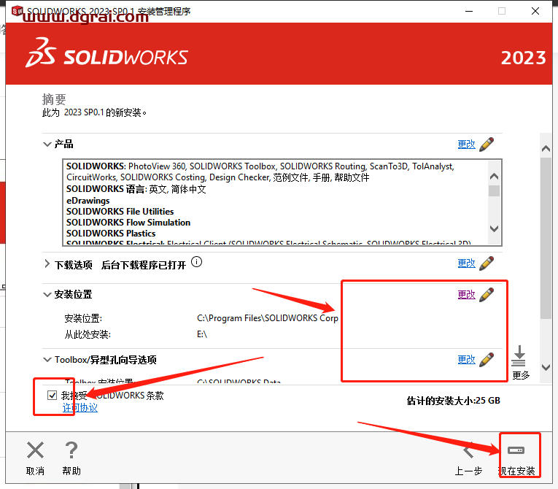Click SOLIDWORKS Flow Simulation entry
This screenshot has height=489, width=558.
(128, 223)
